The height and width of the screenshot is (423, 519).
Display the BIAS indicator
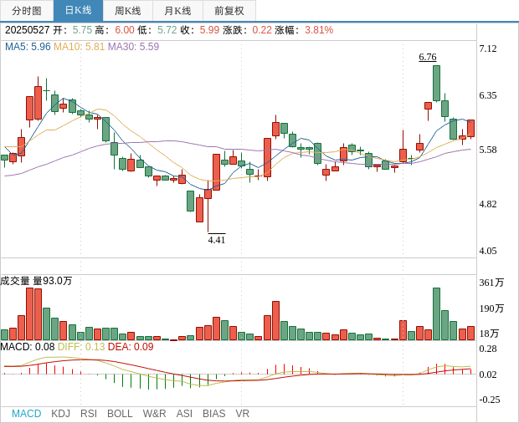point(213,414)
